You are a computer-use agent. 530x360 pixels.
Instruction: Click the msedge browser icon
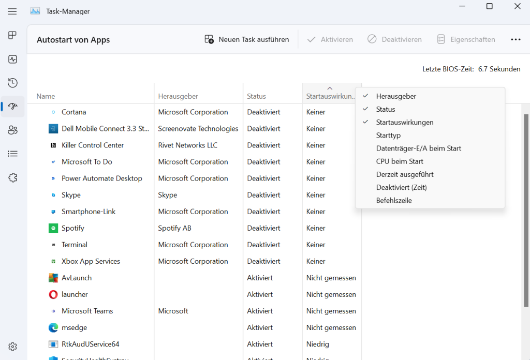53,327
